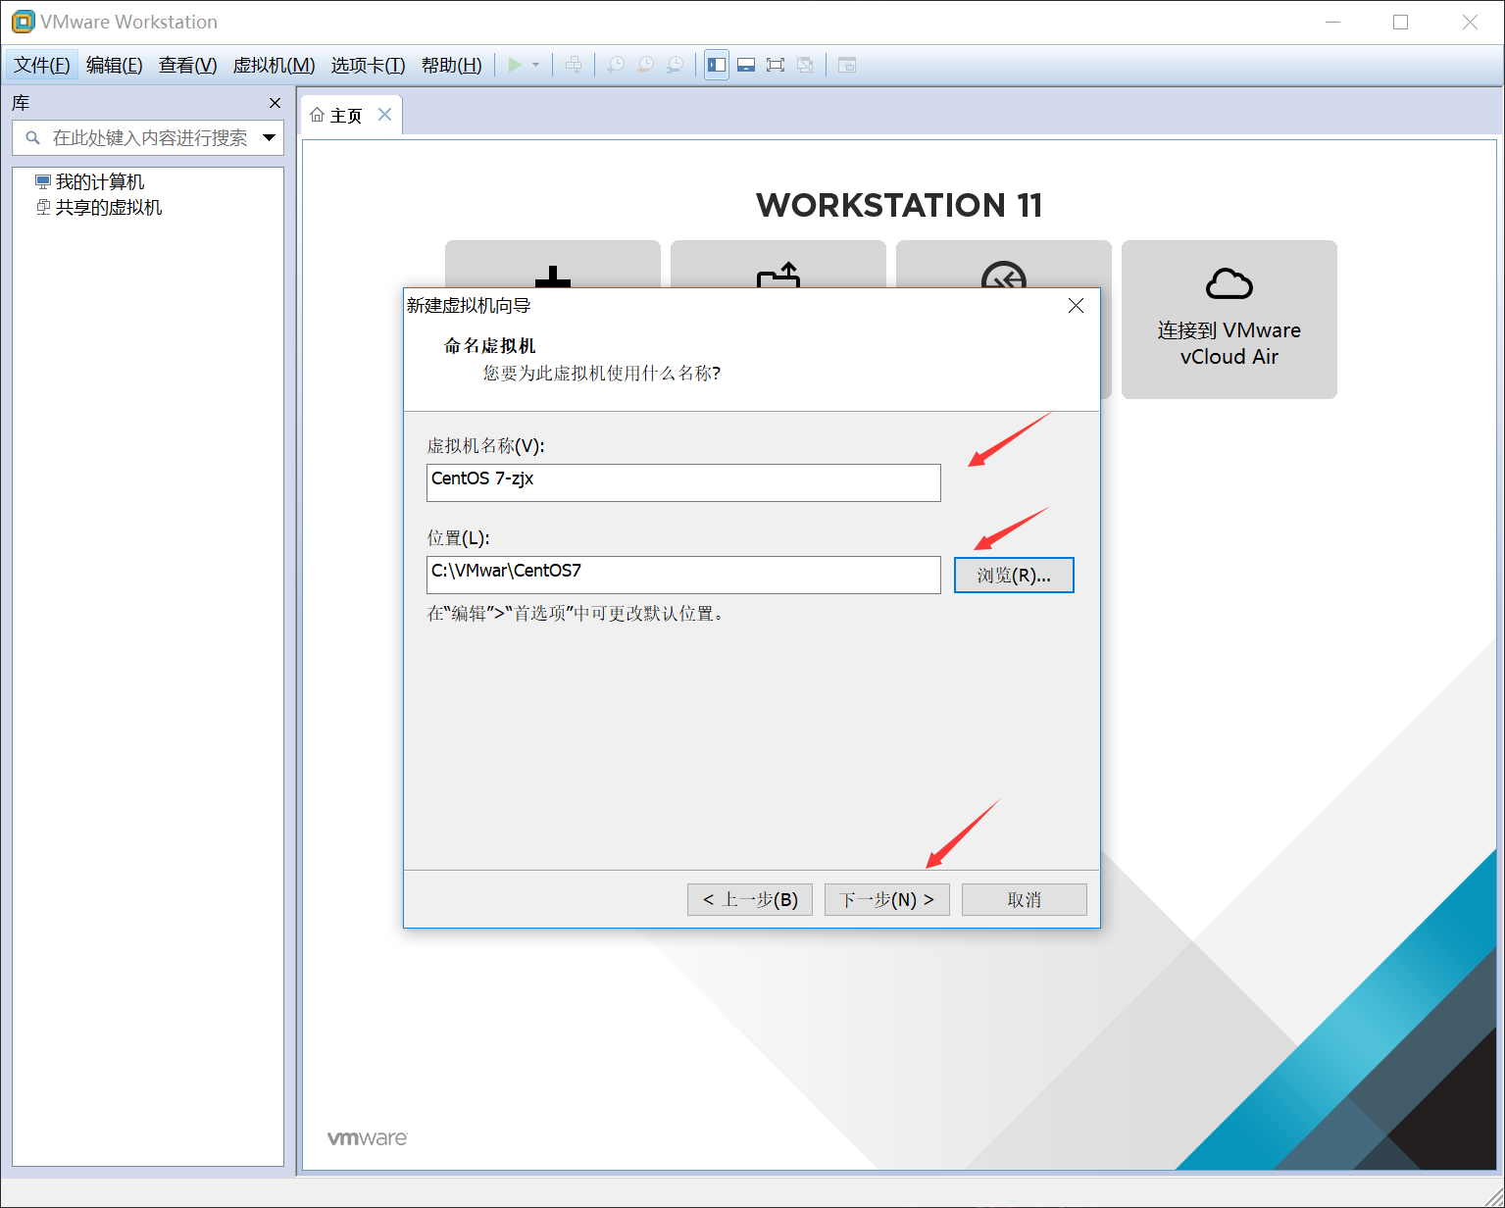Click the connect to remote server tile icon
Screen dimensions: 1505x1208
pyautogui.click(x=1004, y=277)
